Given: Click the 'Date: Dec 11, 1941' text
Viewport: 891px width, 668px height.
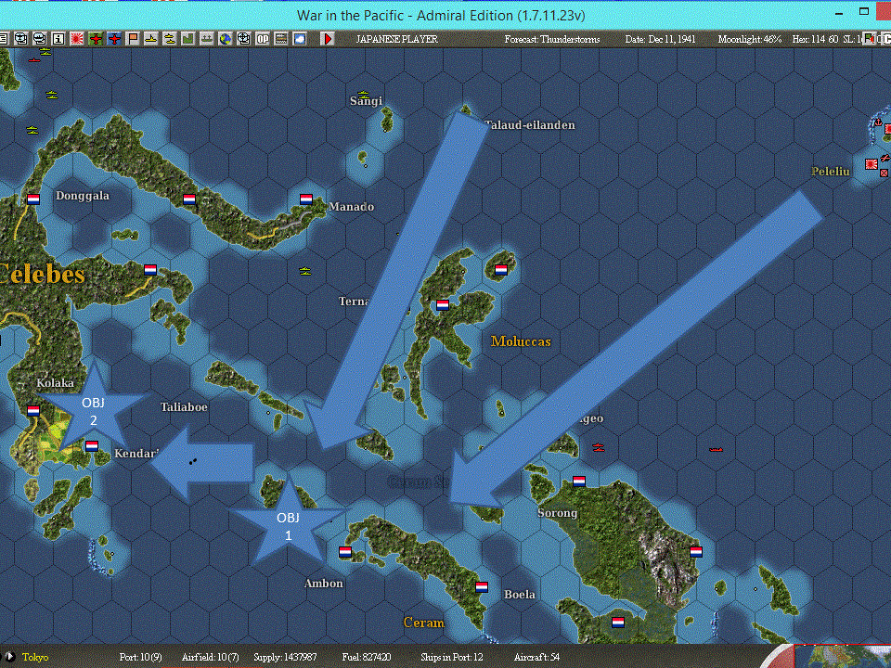Looking at the screenshot, I should click(660, 39).
